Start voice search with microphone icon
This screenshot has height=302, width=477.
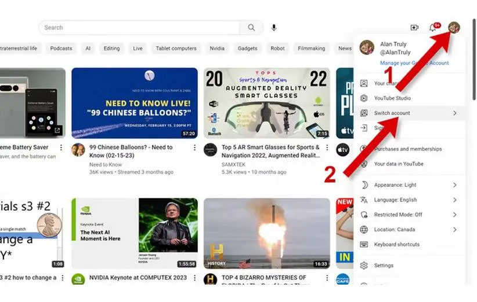pos(274,28)
